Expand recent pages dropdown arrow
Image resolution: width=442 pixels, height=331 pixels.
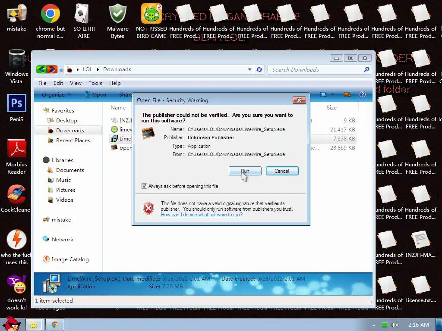[61, 70]
